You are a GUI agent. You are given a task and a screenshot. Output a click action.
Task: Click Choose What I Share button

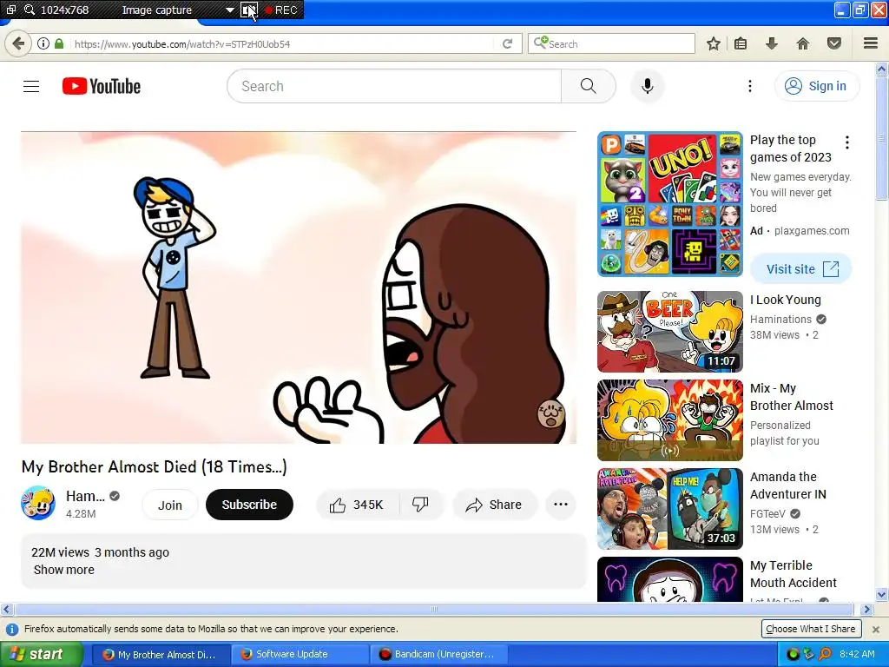tap(811, 629)
